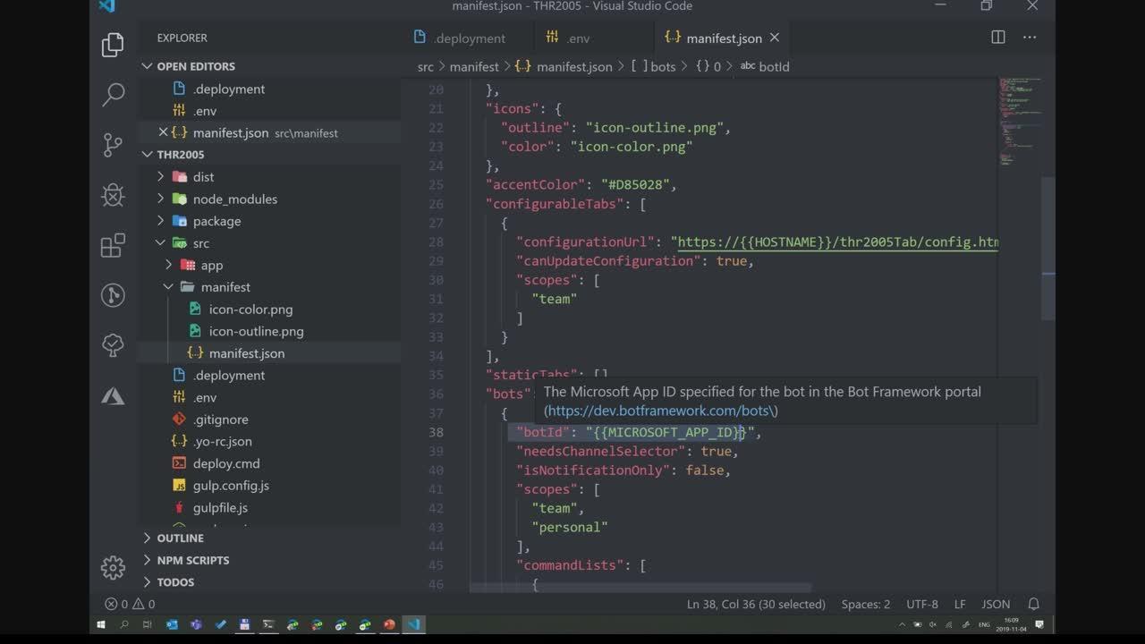Viewport: 1145px width, 644px height.
Task: Expand the NPM SCRIPTS section
Action: click(x=192, y=560)
